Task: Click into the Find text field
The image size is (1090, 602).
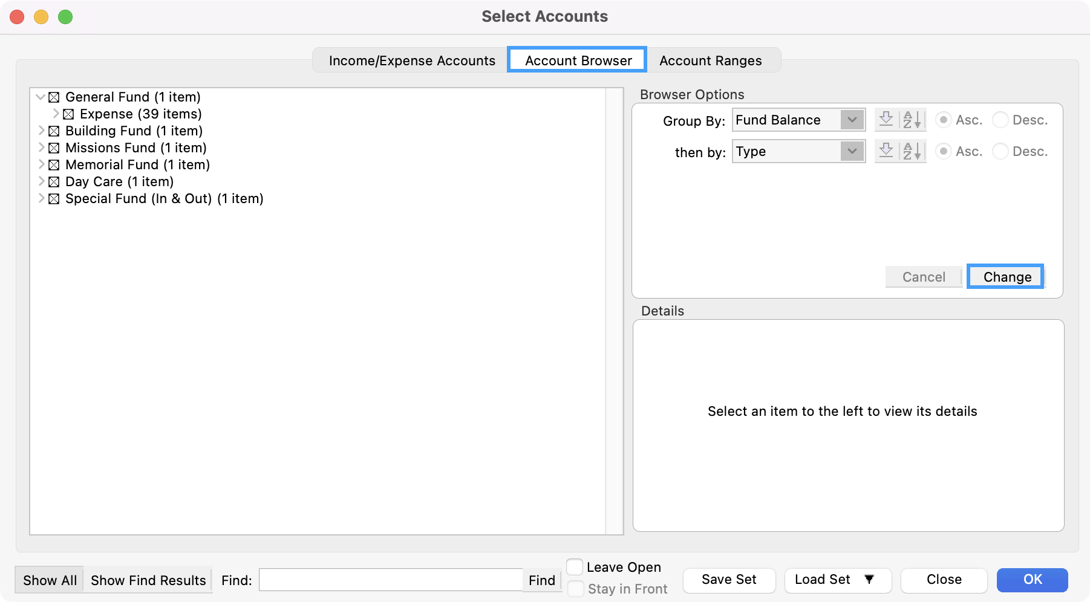Action: (x=390, y=580)
